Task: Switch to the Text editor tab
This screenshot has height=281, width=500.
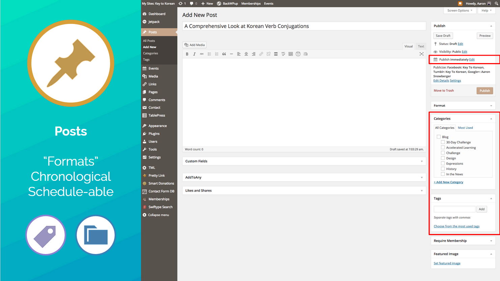Action: click(x=421, y=46)
